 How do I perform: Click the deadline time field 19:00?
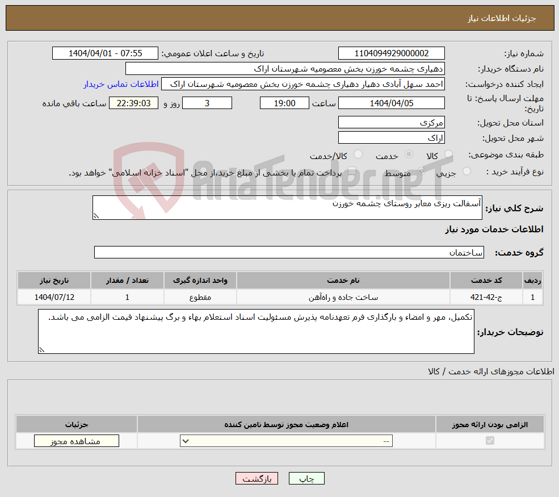point(284,103)
